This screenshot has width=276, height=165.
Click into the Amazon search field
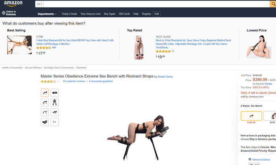point(157,4)
